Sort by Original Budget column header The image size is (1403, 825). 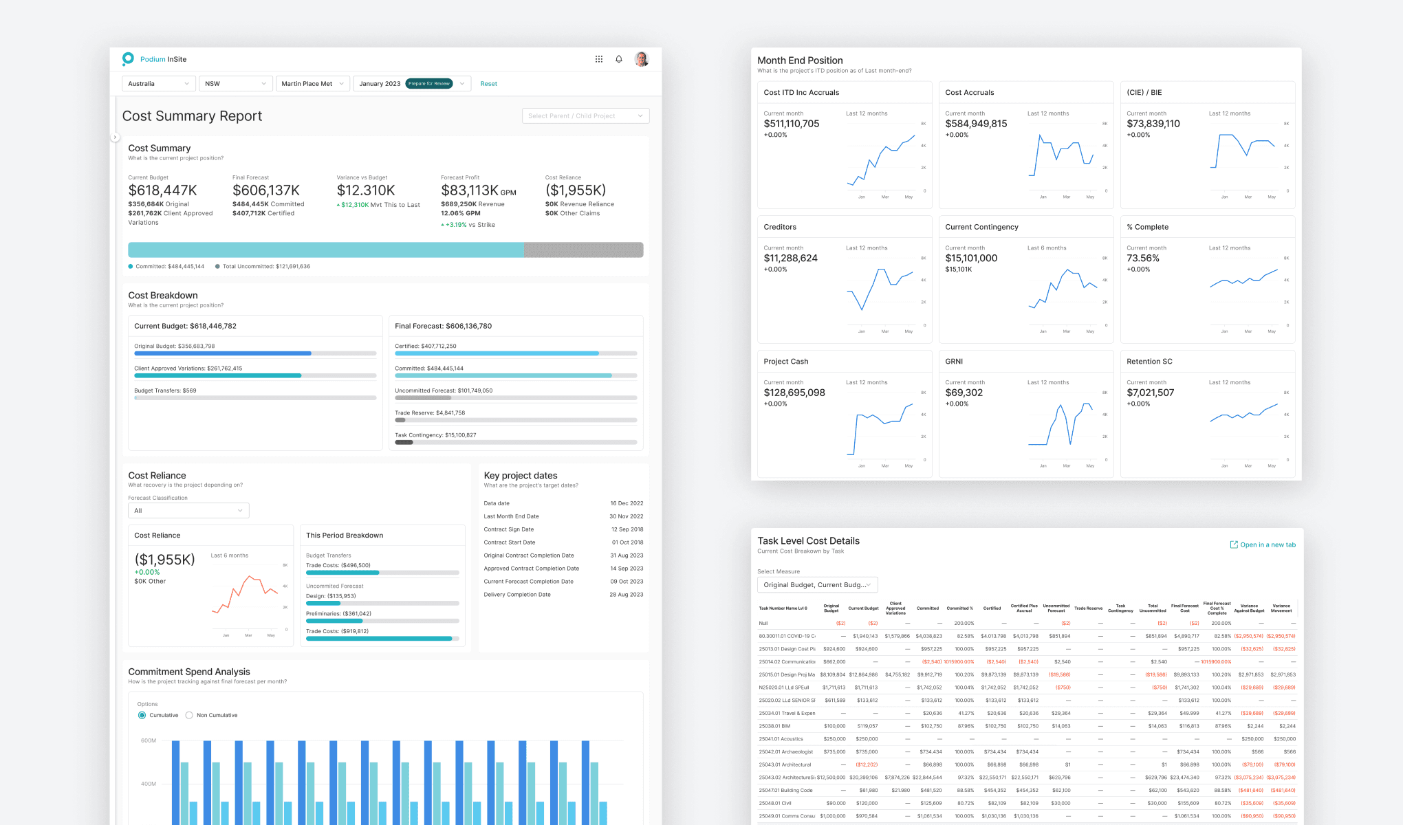(x=831, y=608)
